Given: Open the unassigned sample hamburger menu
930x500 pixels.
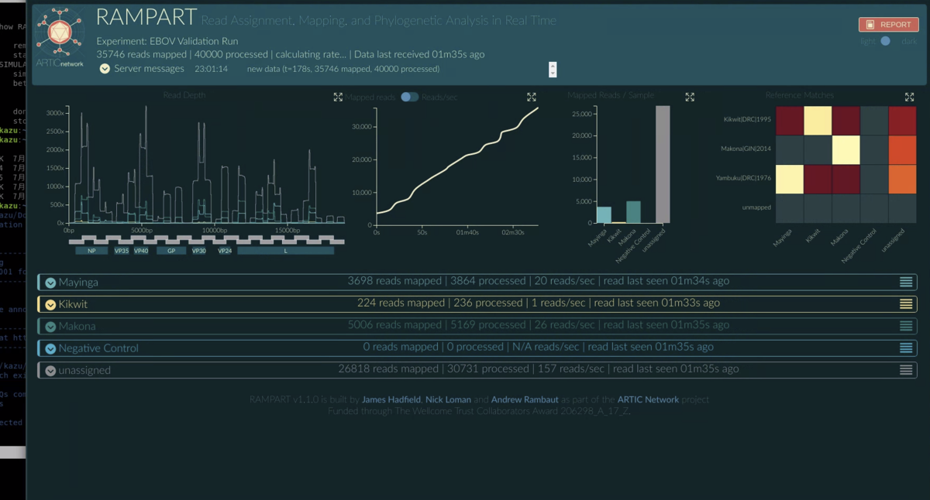Looking at the screenshot, I should pyautogui.click(x=906, y=370).
